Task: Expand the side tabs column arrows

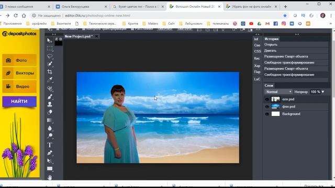Action: coord(258,34)
